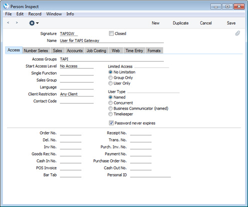Click the Duplicate button
Viewport: 248px width, 207px height.
[x=181, y=23]
